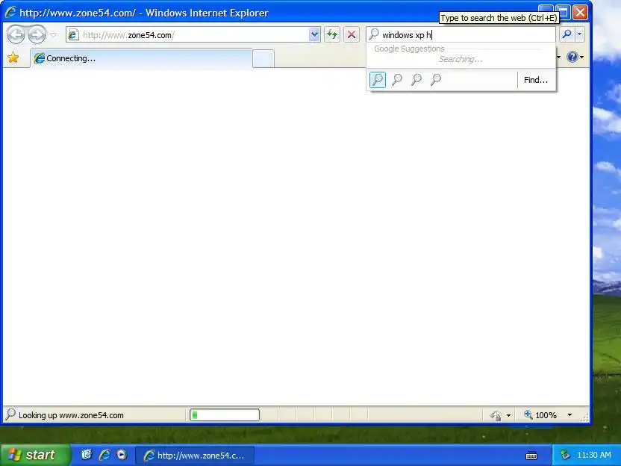Select the fourth search provider icon
This screenshot has height=466, width=621.
coord(436,80)
